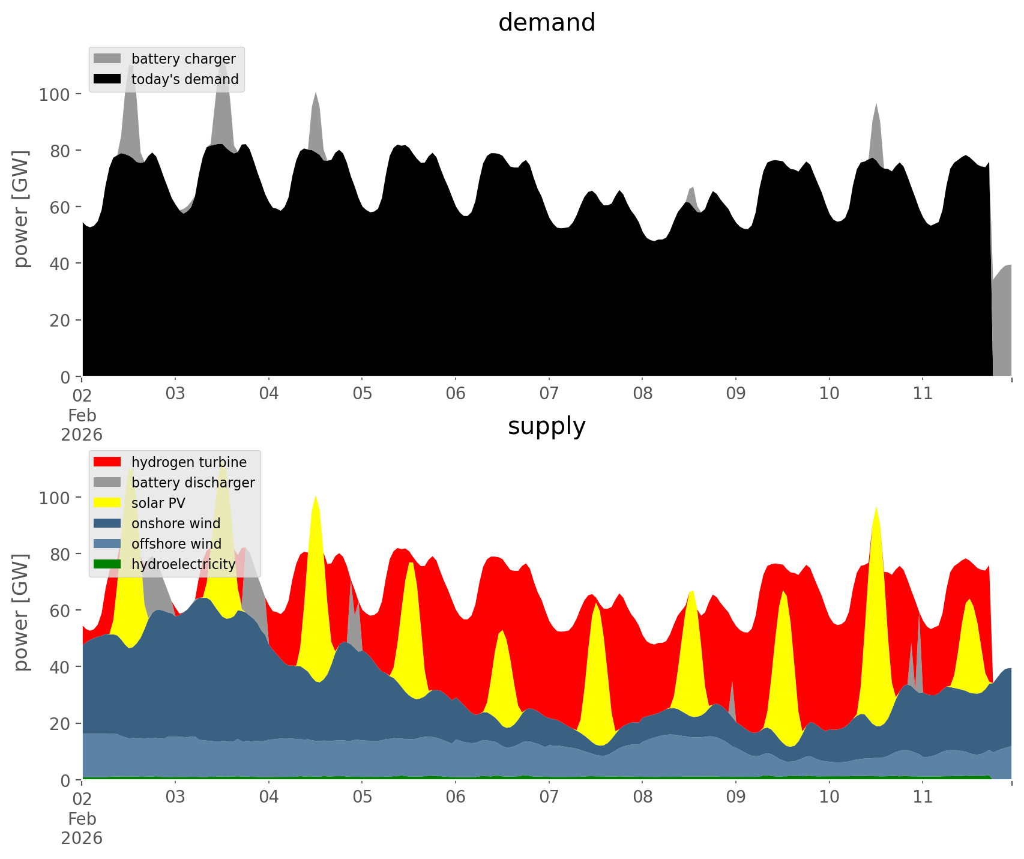Screen dimensions: 1024x859
Task: Click the gray battery charger legend swatch
Action: click(x=107, y=58)
